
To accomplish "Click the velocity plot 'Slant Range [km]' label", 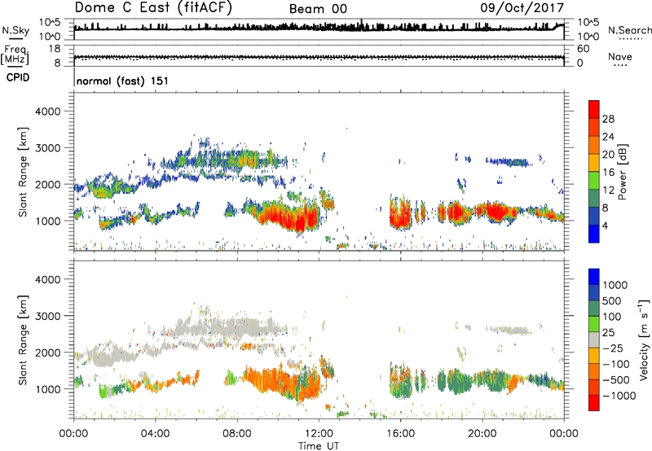I will 23,339.
